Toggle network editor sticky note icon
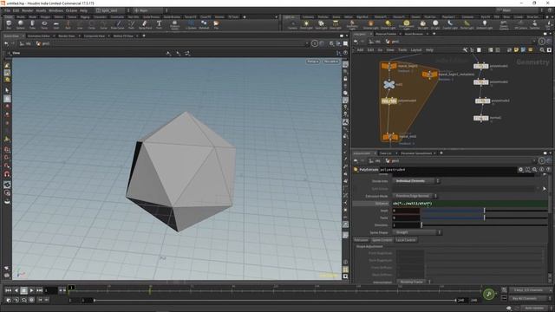Viewport: 555px width, 312px height. point(516,50)
